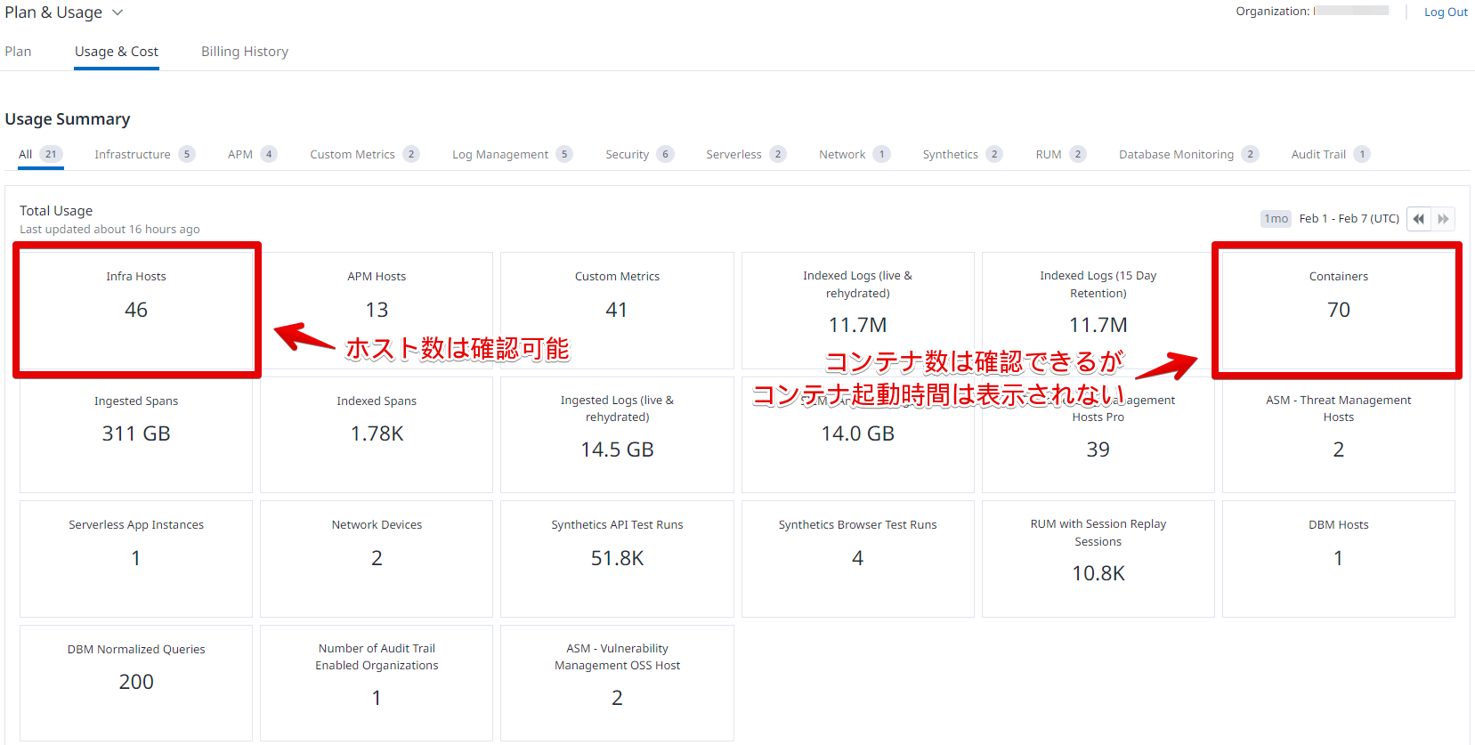The width and height of the screenshot is (1475, 745).
Task: Filter usage by APM
Action: (x=252, y=154)
